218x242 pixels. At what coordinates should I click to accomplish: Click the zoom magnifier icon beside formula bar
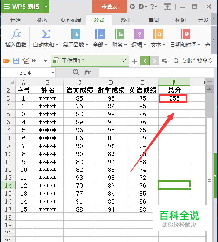coord(76,72)
